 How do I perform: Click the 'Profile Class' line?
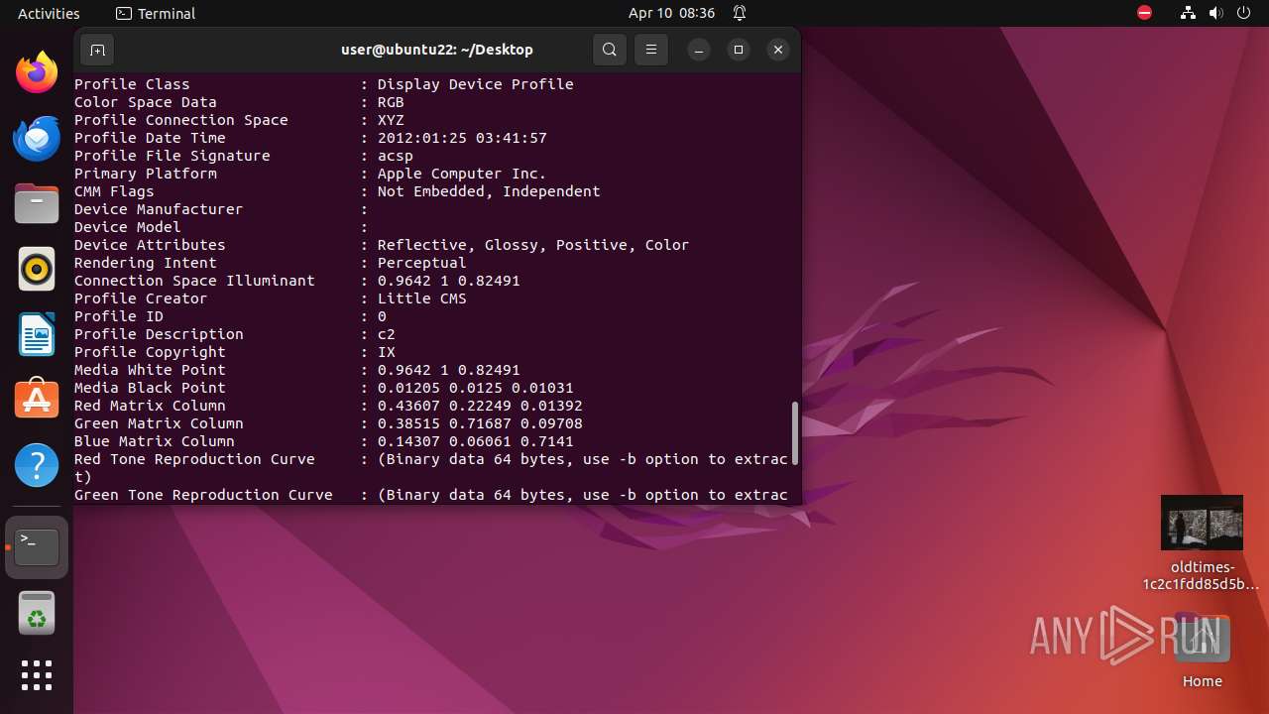click(324, 84)
